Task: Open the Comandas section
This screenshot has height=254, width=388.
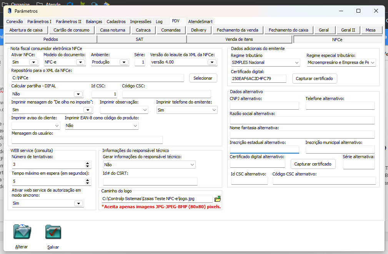Action: tap(171, 30)
